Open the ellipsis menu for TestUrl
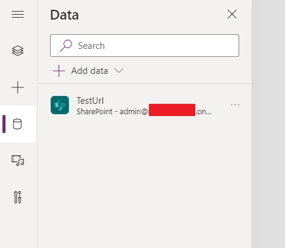Image resolution: width=285 pixels, height=248 pixels. (x=235, y=105)
